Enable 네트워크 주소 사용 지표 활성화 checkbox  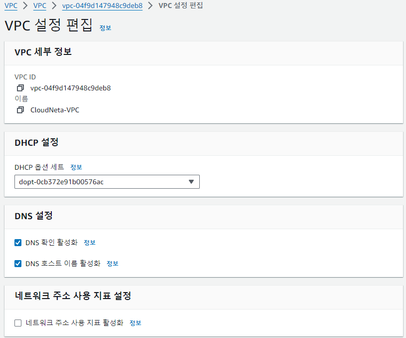pos(18,323)
